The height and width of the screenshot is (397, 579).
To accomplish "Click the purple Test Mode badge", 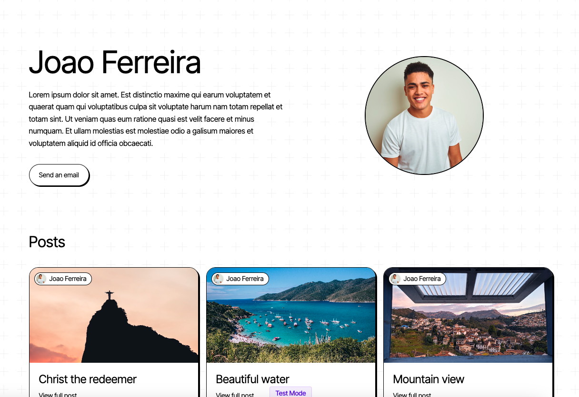I will [x=290, y=392].
